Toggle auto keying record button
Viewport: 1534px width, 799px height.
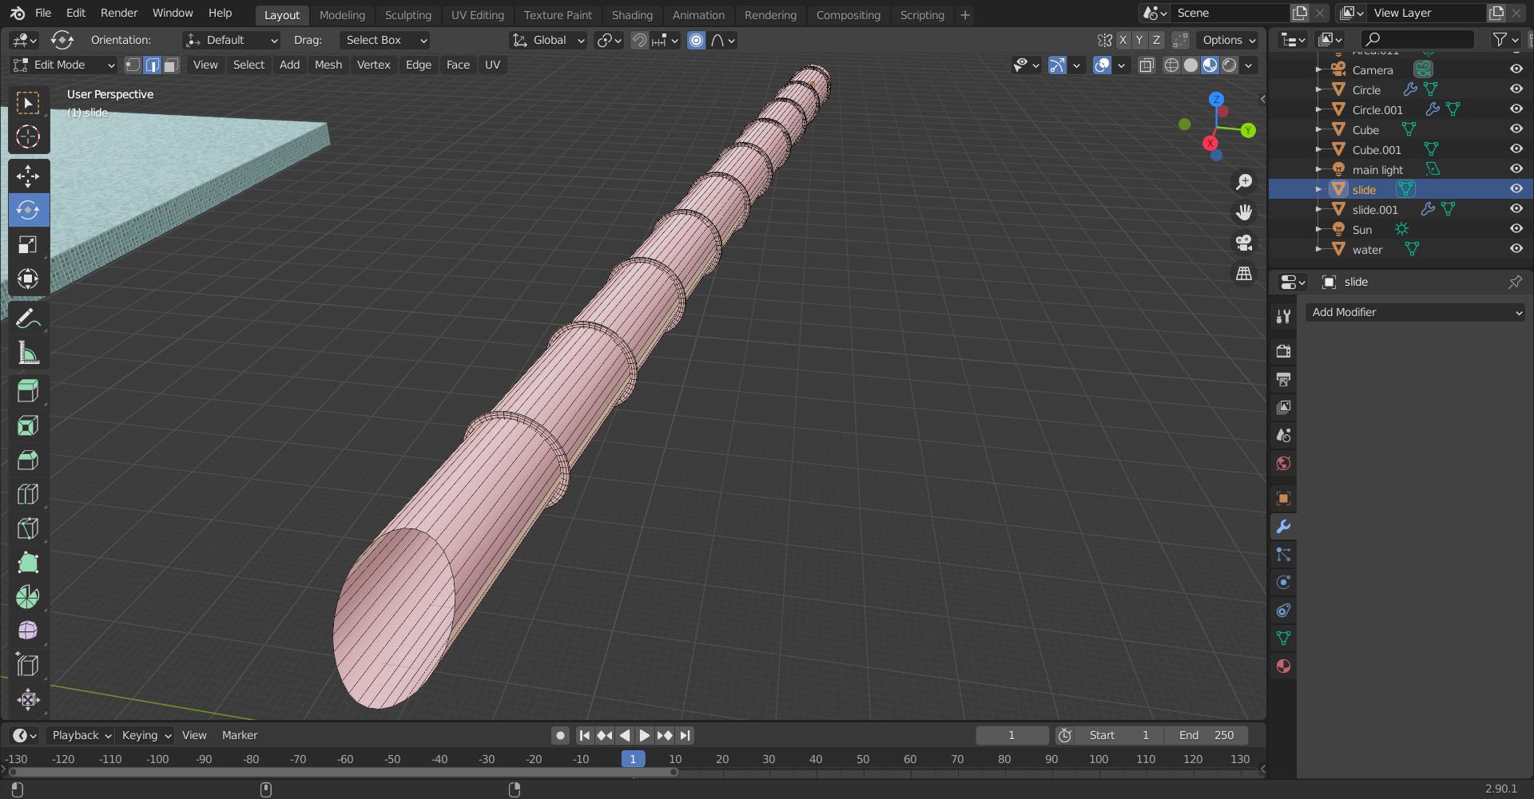coord(561,735)
